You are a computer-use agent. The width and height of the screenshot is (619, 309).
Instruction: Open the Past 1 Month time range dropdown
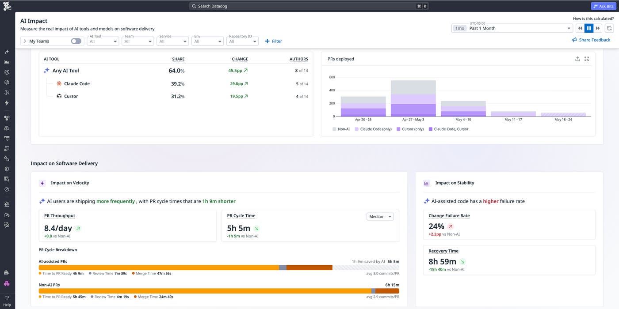click(512, 28)
